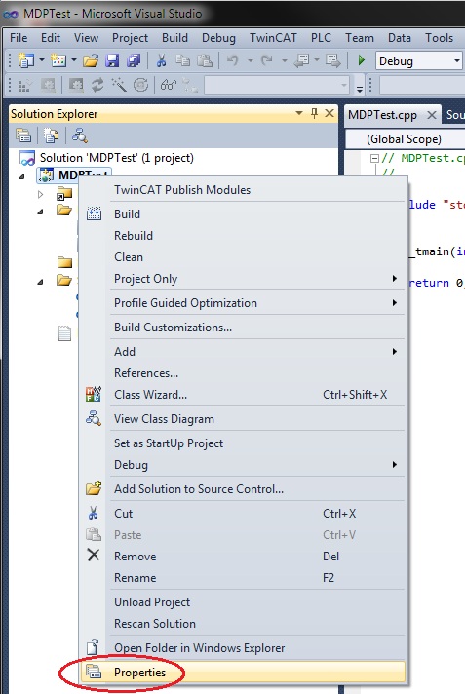
Task: Choose Clean from the context menu
Action: coord(243,257)
